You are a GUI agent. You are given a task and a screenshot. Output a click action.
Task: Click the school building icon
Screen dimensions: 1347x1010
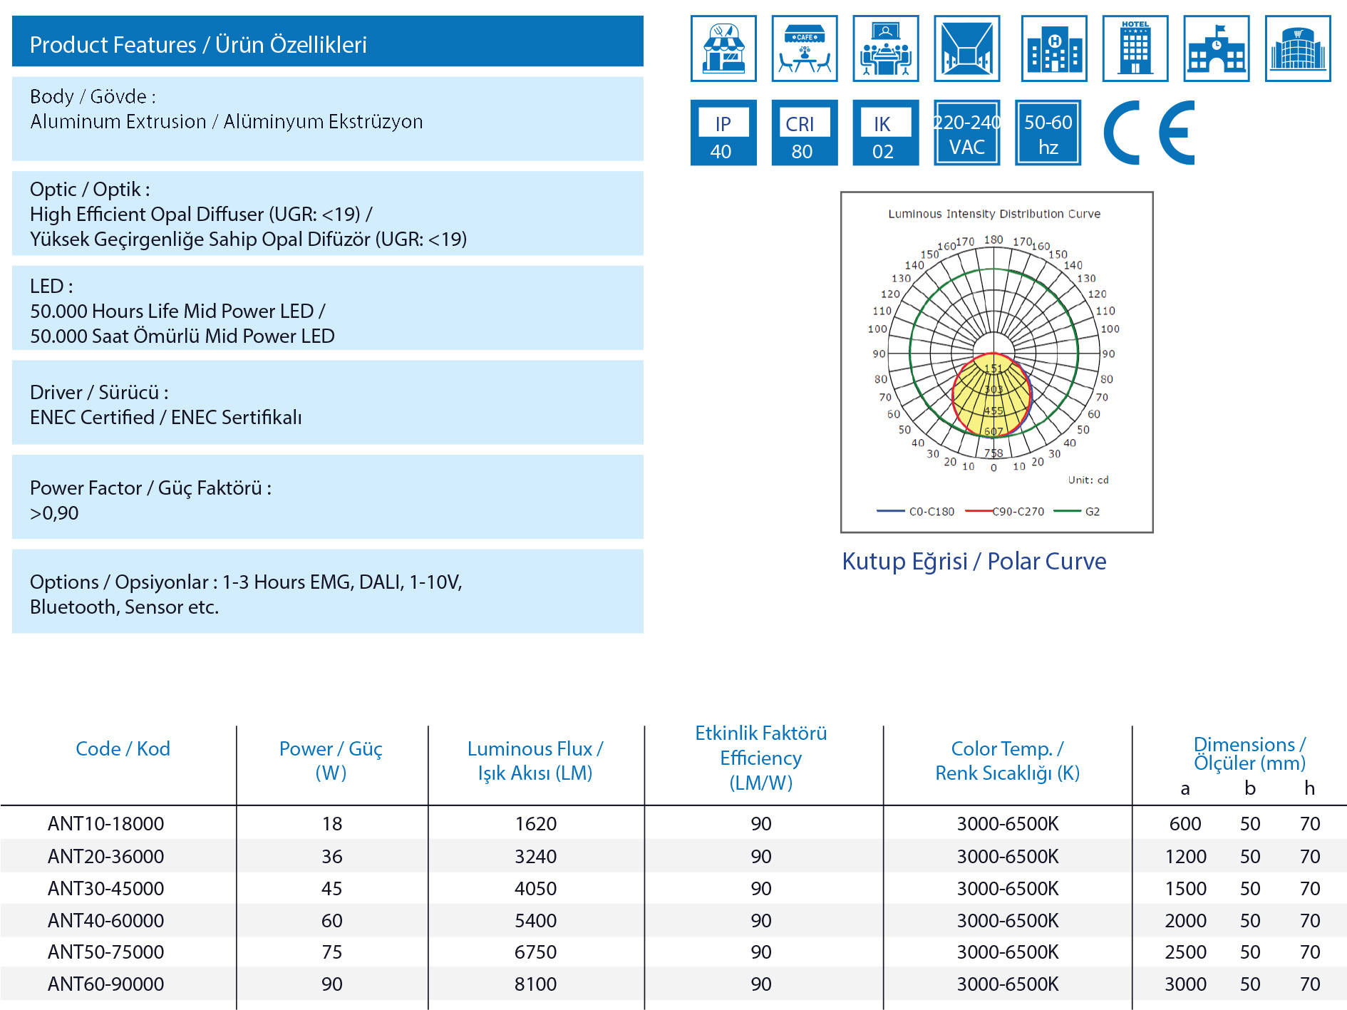pos(1217,48)
